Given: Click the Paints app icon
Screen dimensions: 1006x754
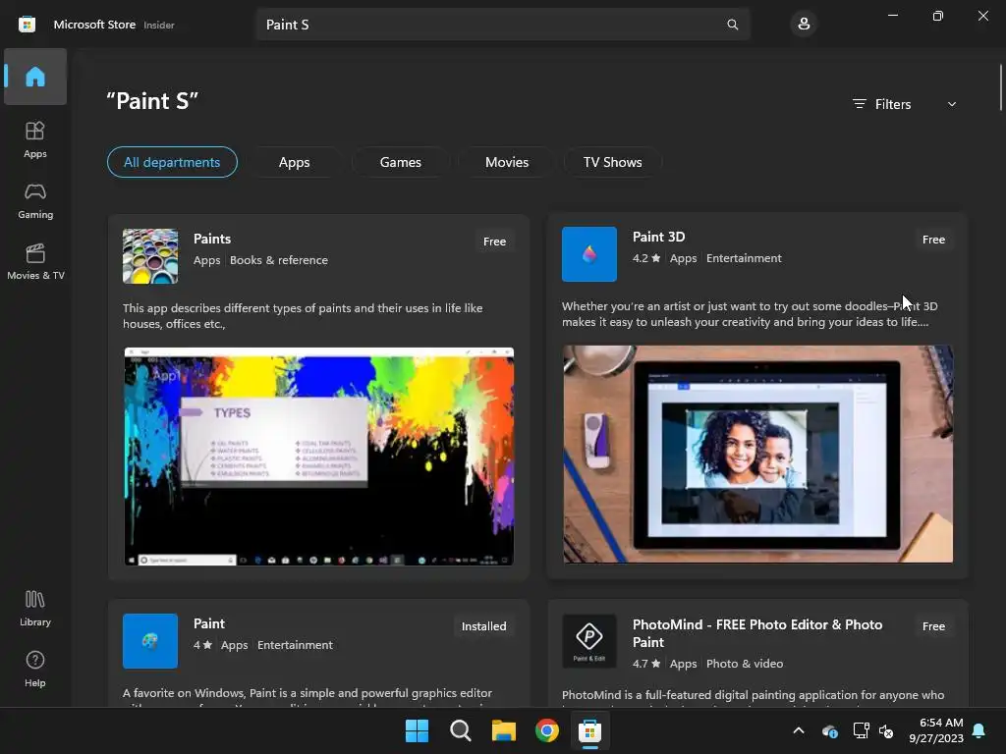Looking at the screenshot, I should pyautogui.click(x=150, y=256).
